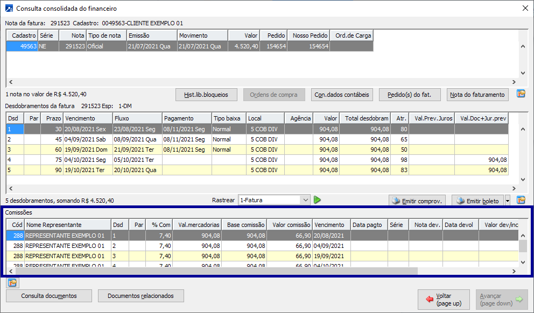Click the Emitir comprov. printer button

(417, 201)
